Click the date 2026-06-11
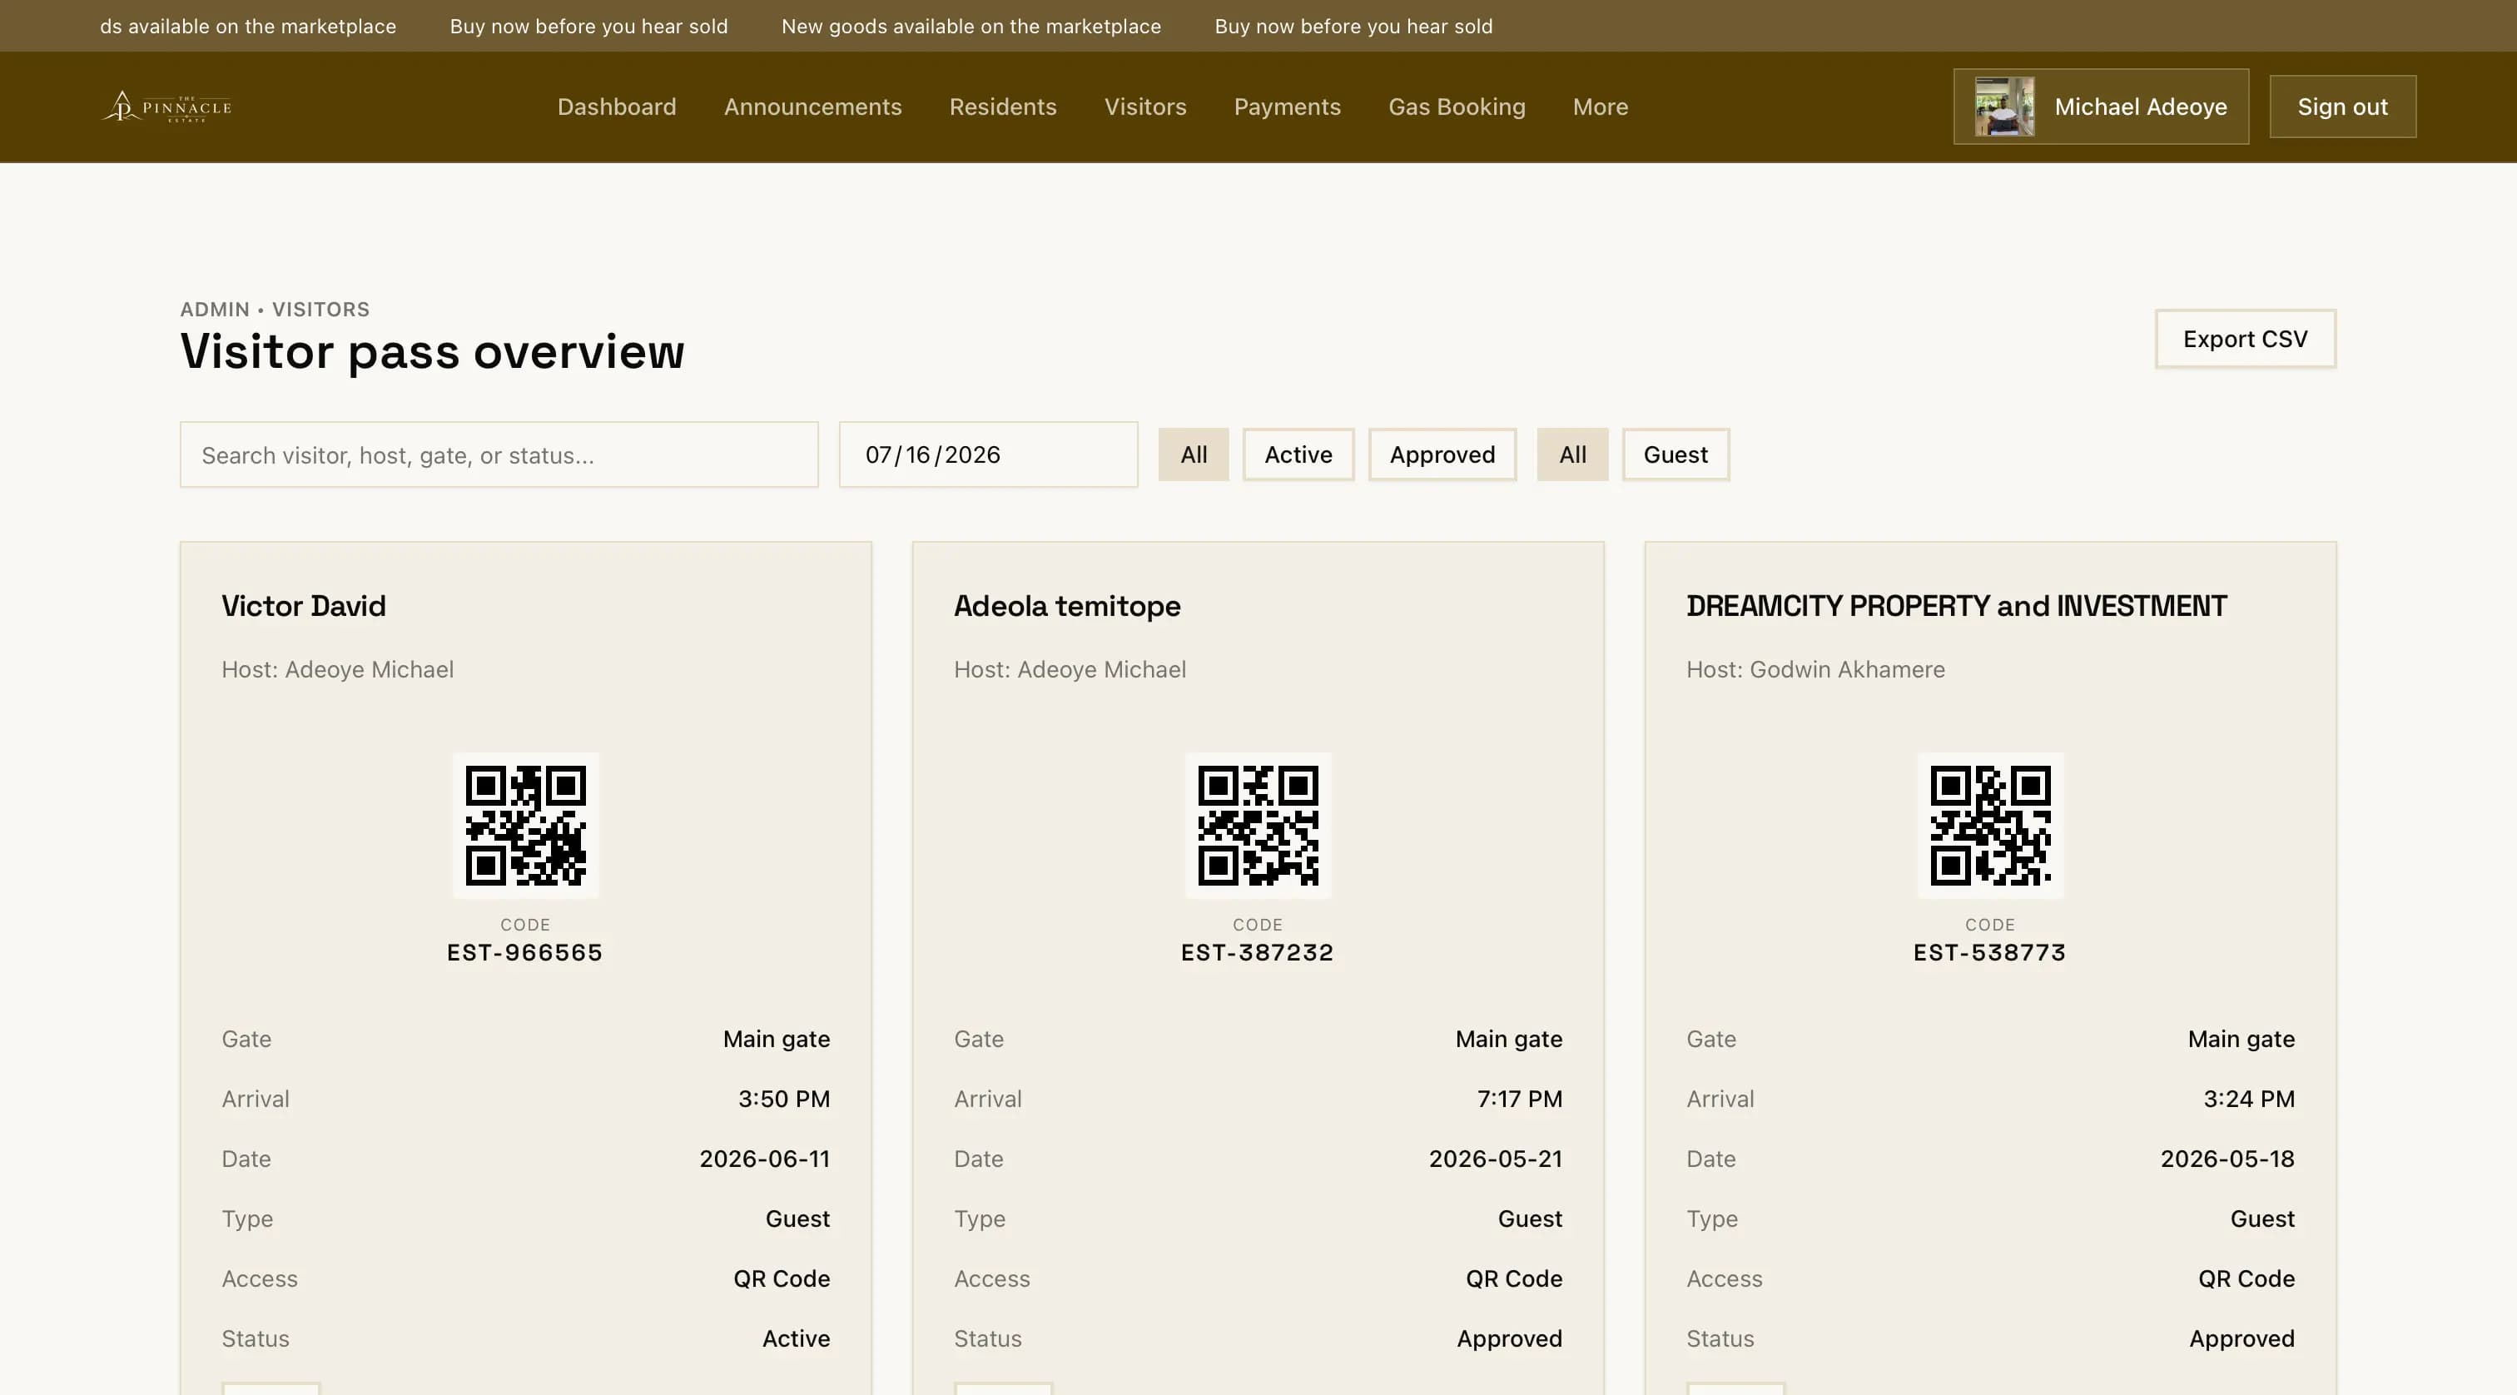Screen dimensions: 2517x1395 click(x=764, y=1159)
